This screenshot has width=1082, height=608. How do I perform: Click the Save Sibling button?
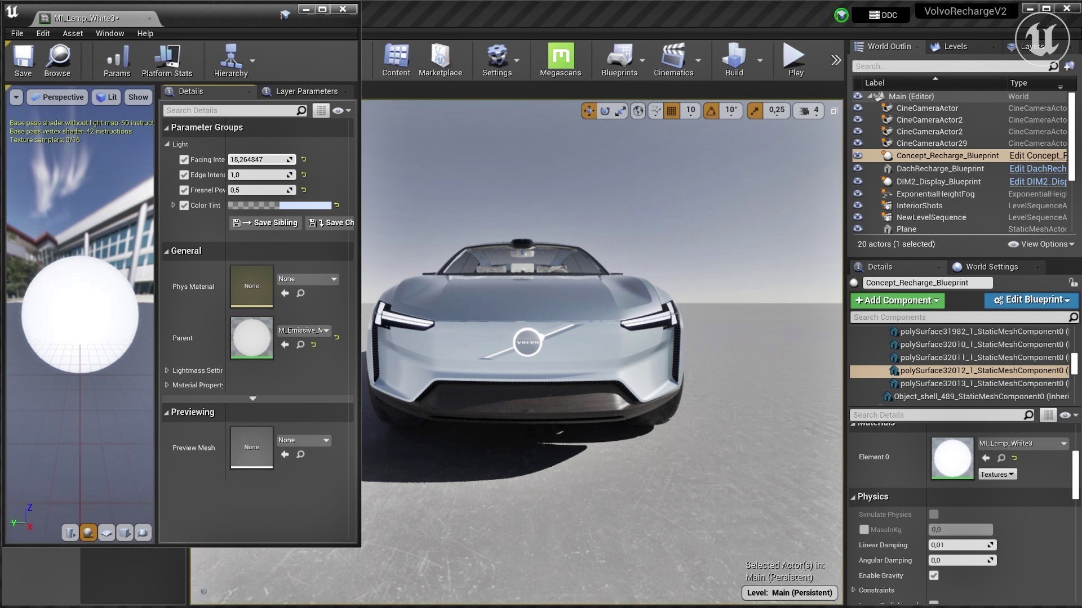265,223
